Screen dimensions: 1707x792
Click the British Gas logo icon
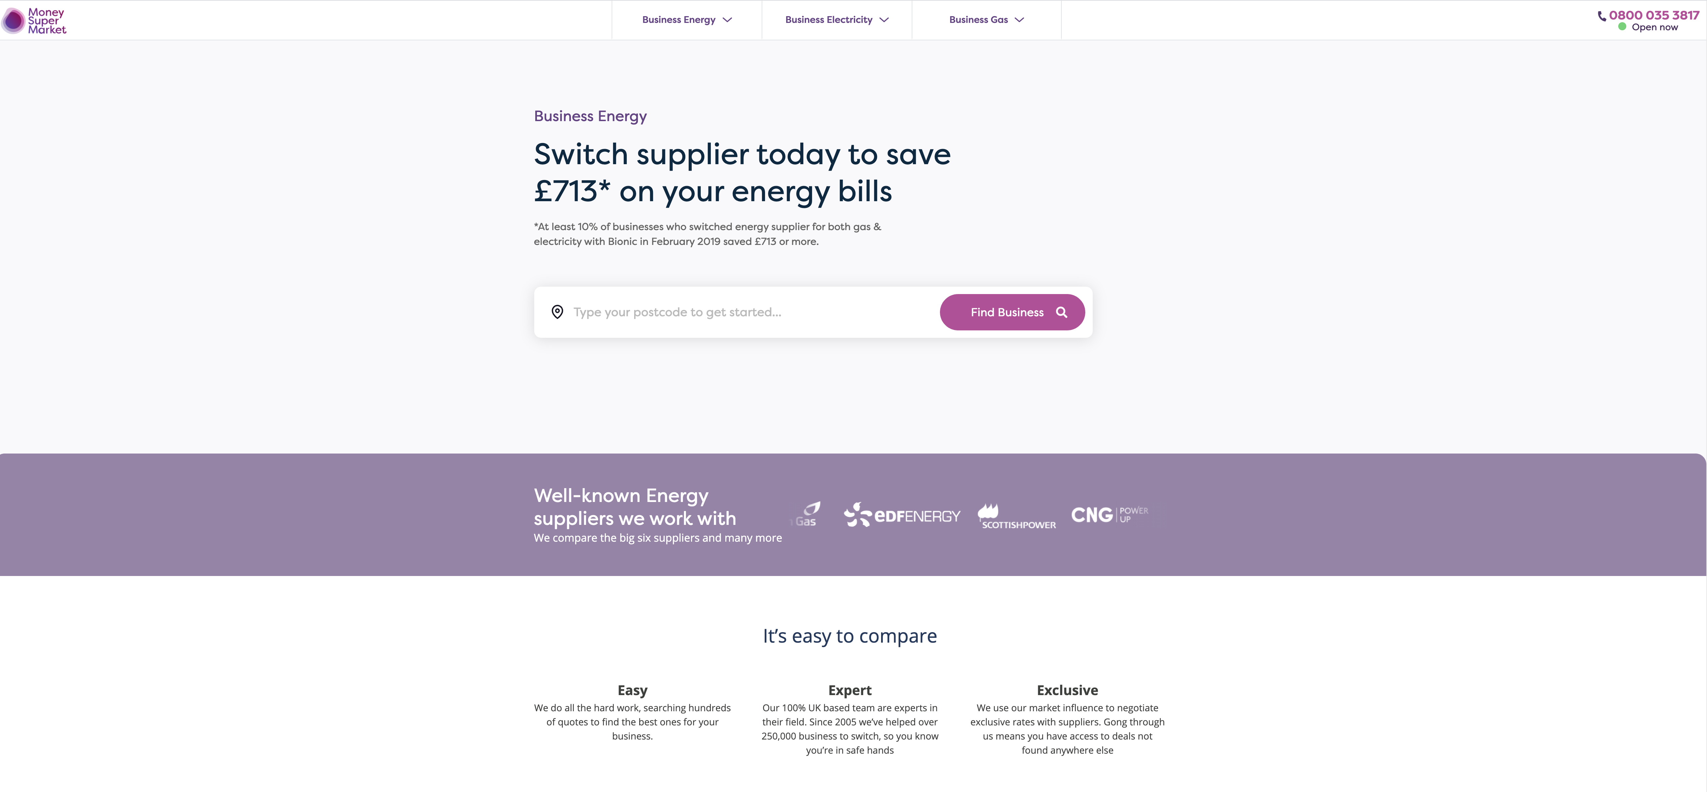806,514
